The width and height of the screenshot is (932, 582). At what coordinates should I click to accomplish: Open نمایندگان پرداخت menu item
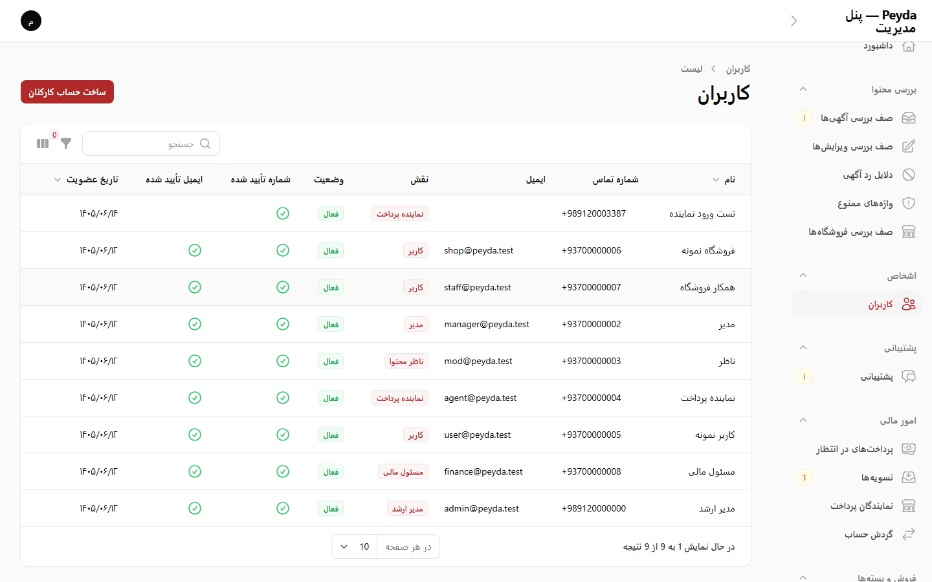coord(856,506)
